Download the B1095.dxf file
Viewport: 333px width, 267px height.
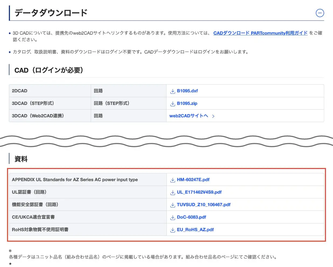pyautogui.click(x=187, y=91)
